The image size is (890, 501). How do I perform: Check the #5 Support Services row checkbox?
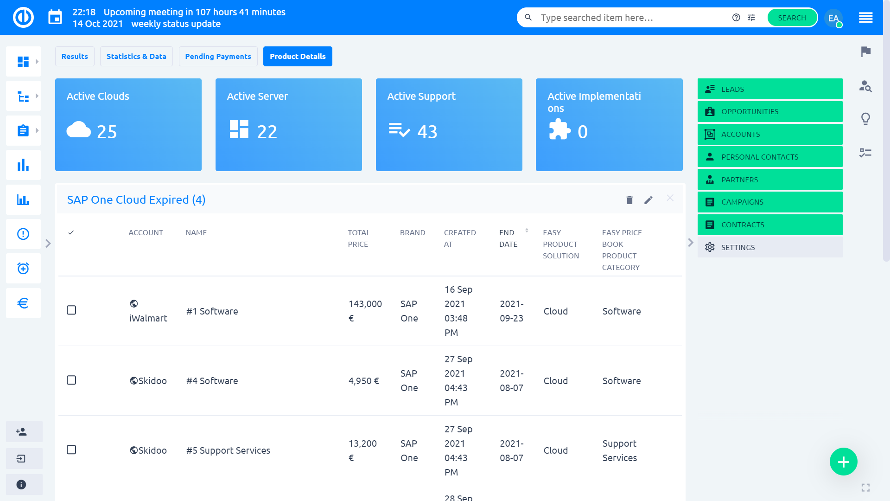71,450
